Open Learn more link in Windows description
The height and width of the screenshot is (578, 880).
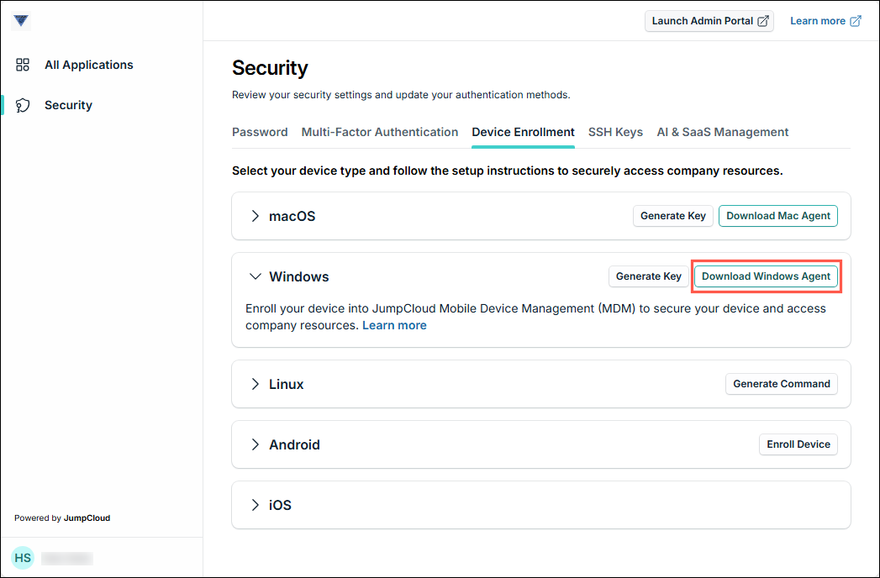coord(394,325)
